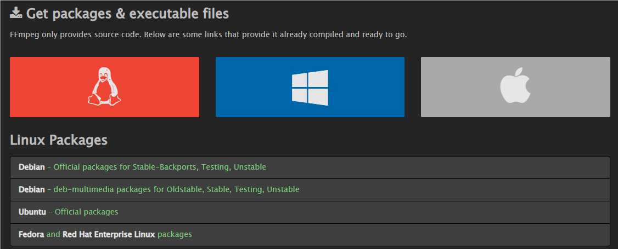Click the Linux penguin icon
Image resolution: width=618 pixels, height=249 pixels.
104,86
